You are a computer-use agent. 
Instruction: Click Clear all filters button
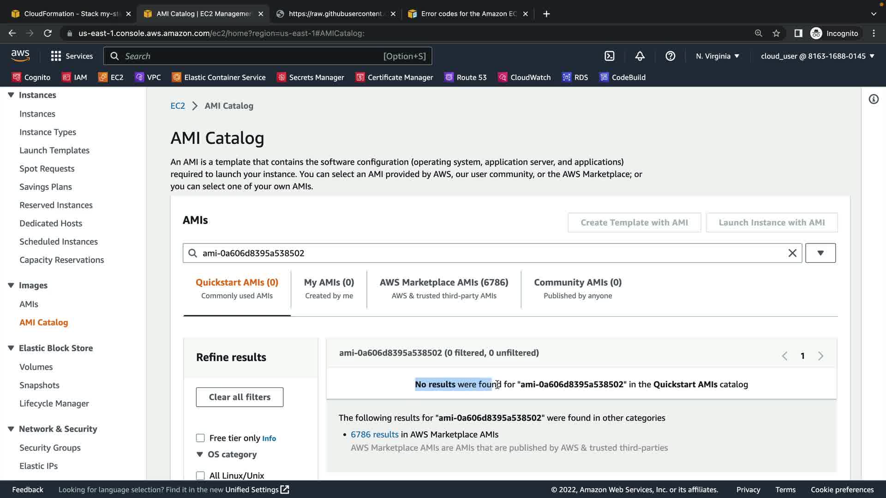[239, 397]
